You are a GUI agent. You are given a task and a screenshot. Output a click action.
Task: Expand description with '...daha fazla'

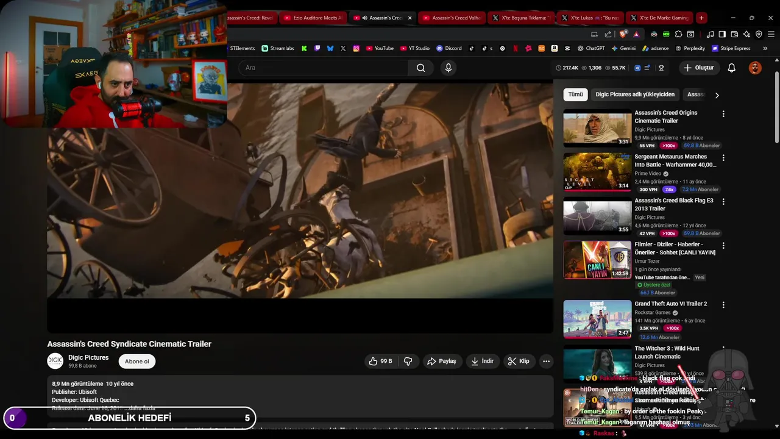(x=140, y=408)
